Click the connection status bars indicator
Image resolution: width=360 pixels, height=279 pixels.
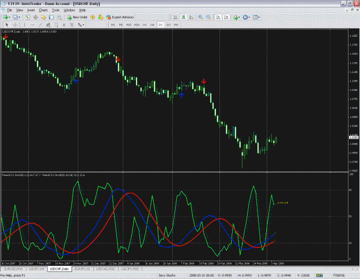(319, 276)
